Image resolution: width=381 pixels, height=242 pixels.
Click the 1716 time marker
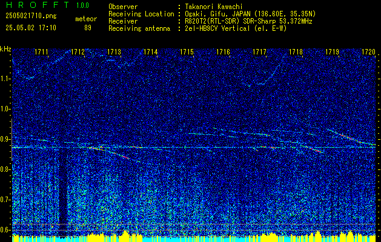(x=224, y=51)
